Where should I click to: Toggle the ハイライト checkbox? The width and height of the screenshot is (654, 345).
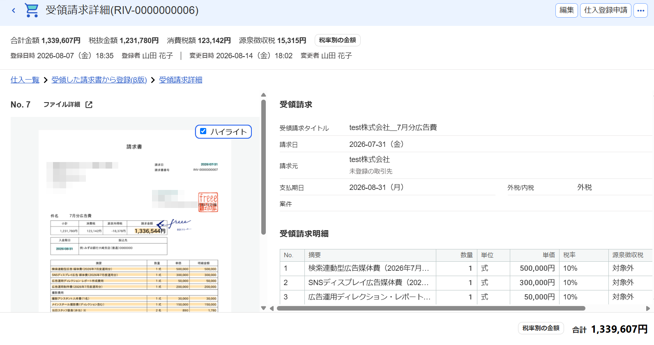(203, 131)
